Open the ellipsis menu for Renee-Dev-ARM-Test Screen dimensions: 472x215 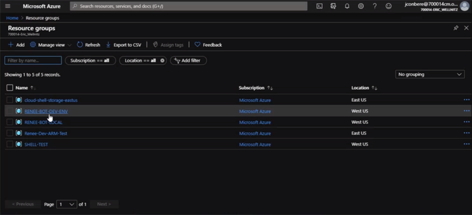click(467, 133)
